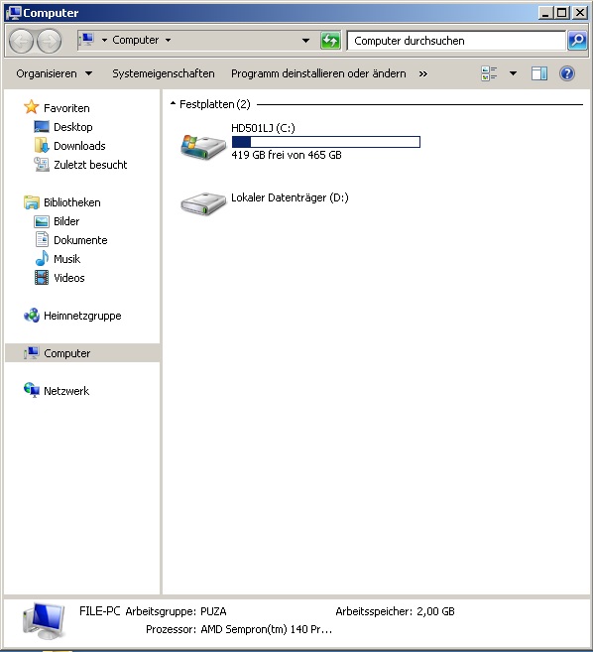Click the Computer icon in the sidebar
Image resolution: width=593 pixels, height=652 pixels.
pos(32,353)
